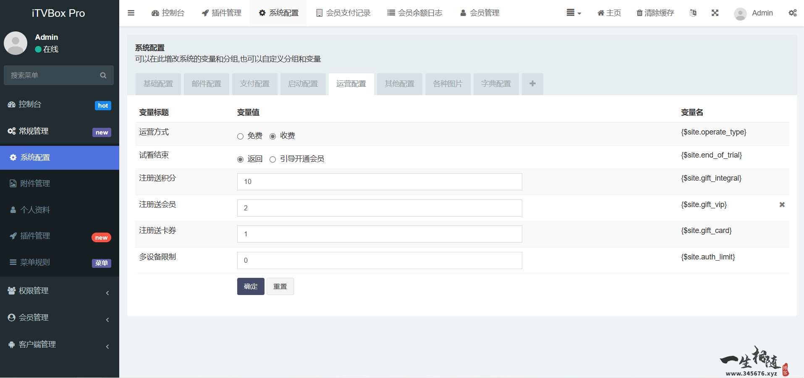Viewport: 804px width, 378px height.
Task: Click the sidebar collapse hamburger icon
Action: (x=131, y=13)
